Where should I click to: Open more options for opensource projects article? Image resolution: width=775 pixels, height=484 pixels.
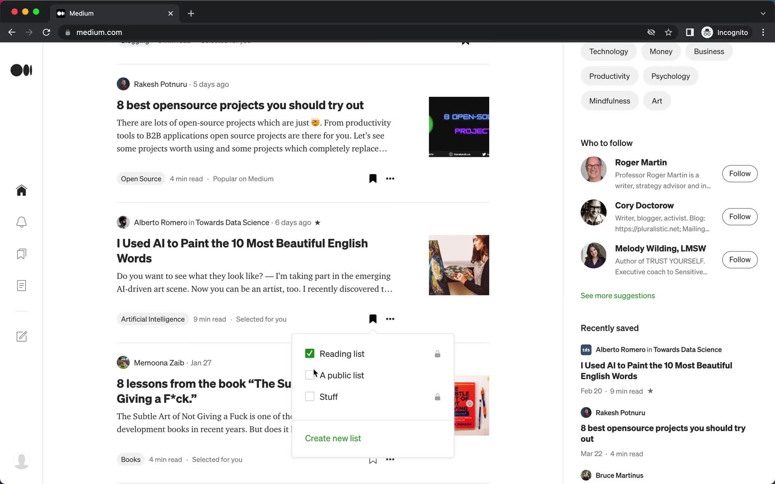coord(390,179)
